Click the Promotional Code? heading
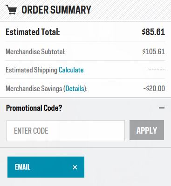Viewport: 171px width, 186px height. (x=34, y=108)
